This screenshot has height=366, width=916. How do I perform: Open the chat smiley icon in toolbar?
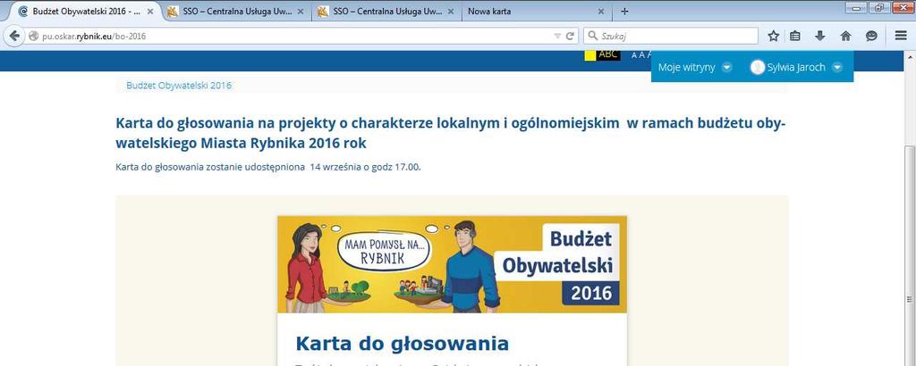pyautogui.click(x=871, y=36)
